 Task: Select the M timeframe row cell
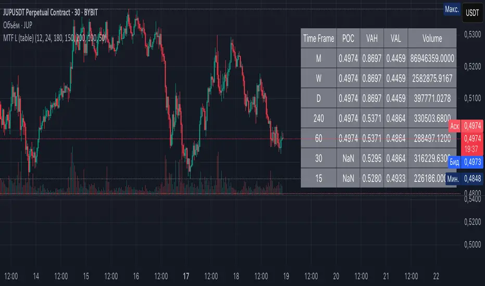(318, 59)
